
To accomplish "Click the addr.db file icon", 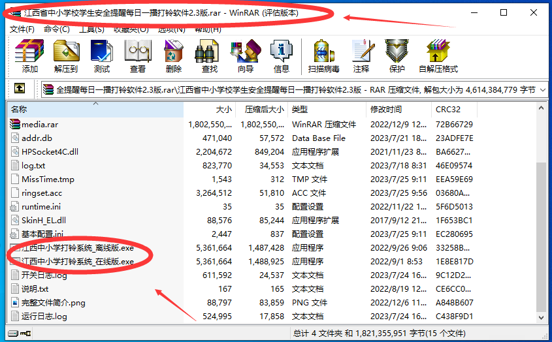I will [x=15, y=138].
